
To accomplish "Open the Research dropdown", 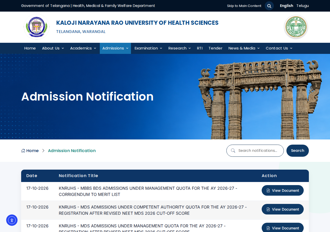I will (x=179, y=48).
